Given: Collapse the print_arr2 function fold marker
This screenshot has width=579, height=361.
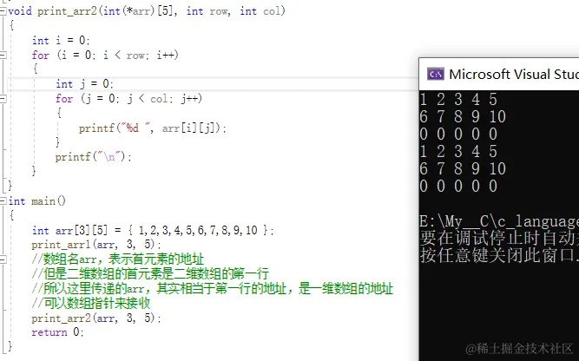Looking at the screenshot, I should (x=3, y=11).
